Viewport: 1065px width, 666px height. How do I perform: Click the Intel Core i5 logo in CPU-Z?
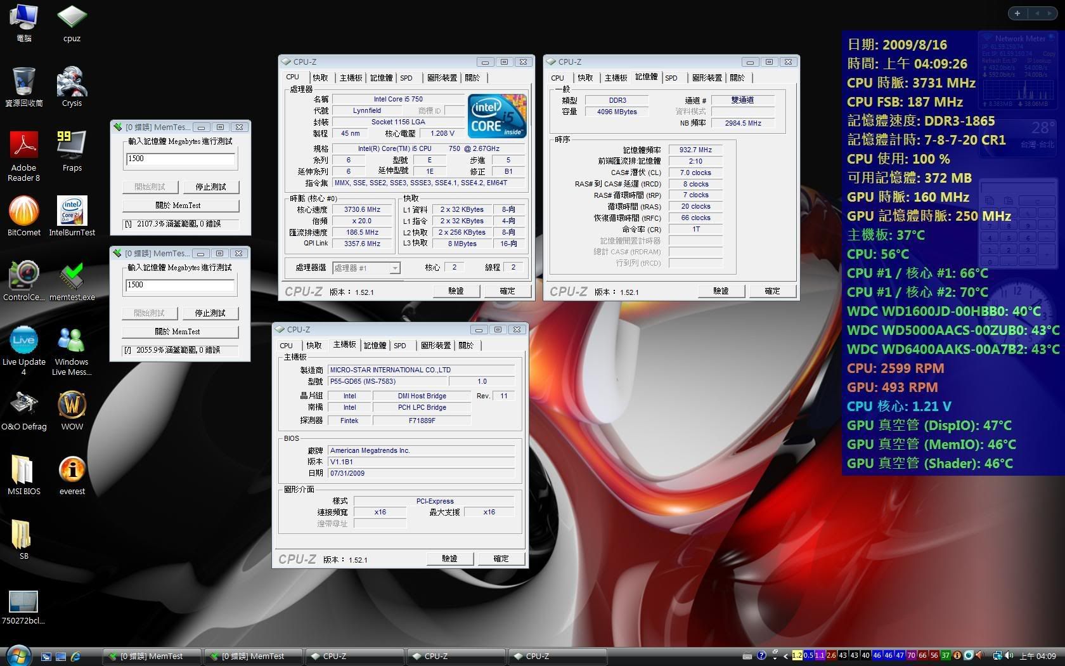(497, 116)
